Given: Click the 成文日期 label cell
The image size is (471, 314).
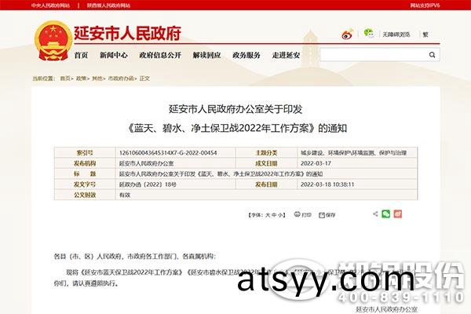Looking at the screenshot, I should [266, 163].
